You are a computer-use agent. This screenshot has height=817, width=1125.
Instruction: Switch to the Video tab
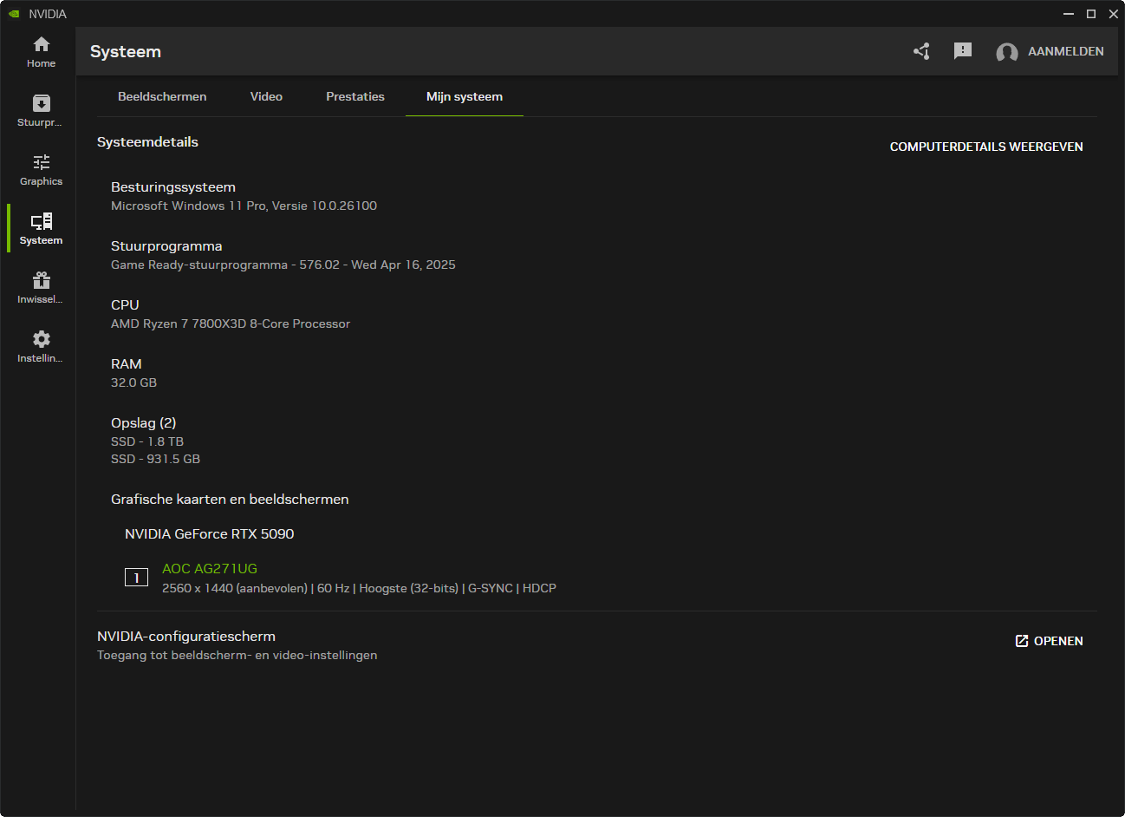click(x=266, y=96)
